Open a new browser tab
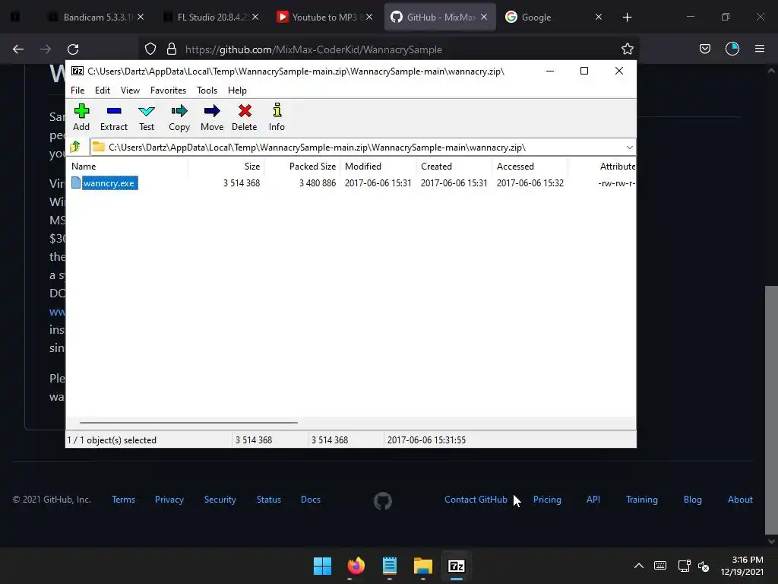 627,17
